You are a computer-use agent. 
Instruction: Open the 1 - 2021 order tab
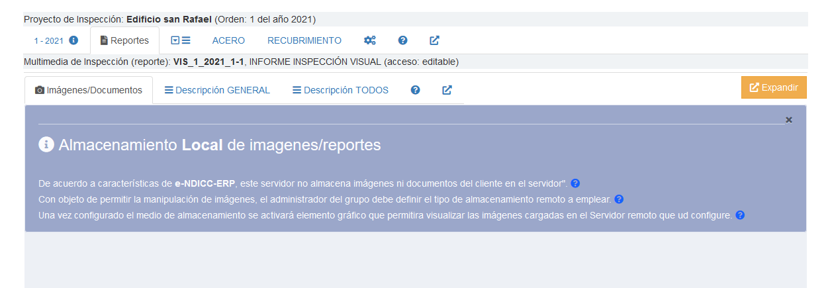click(48, 40)
